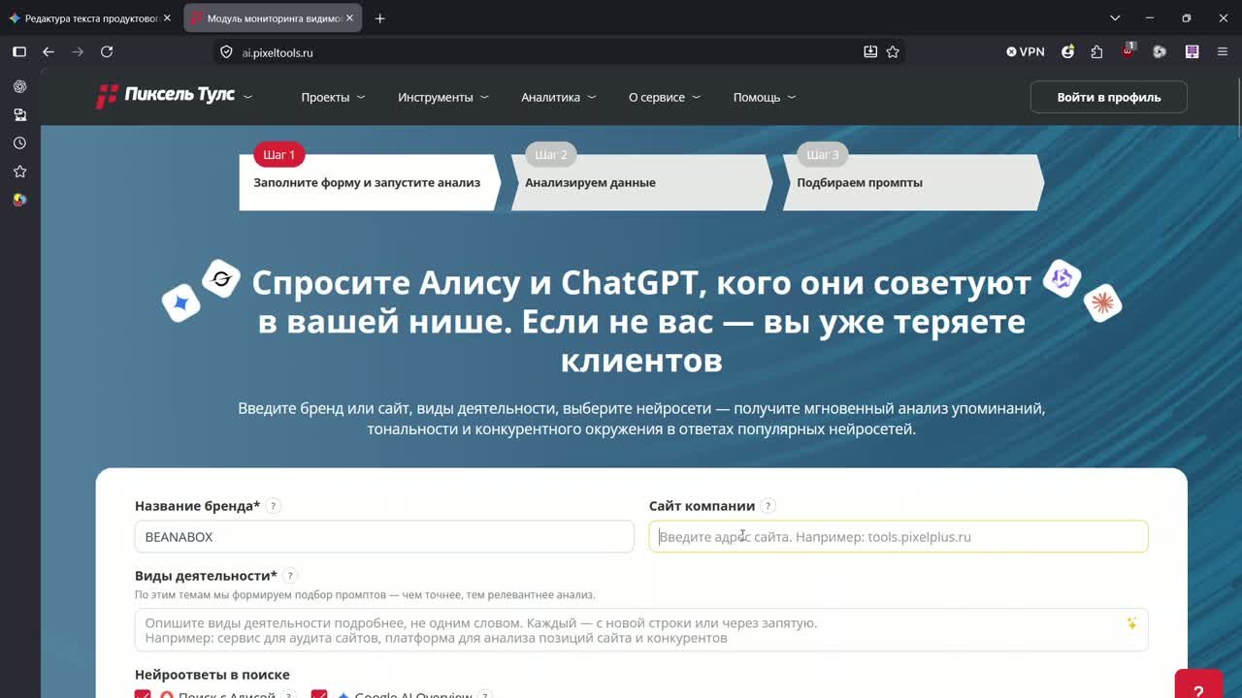Click the Виды деятельности text area
This screenshot has width=1242, height=698.
pos(641,630)
